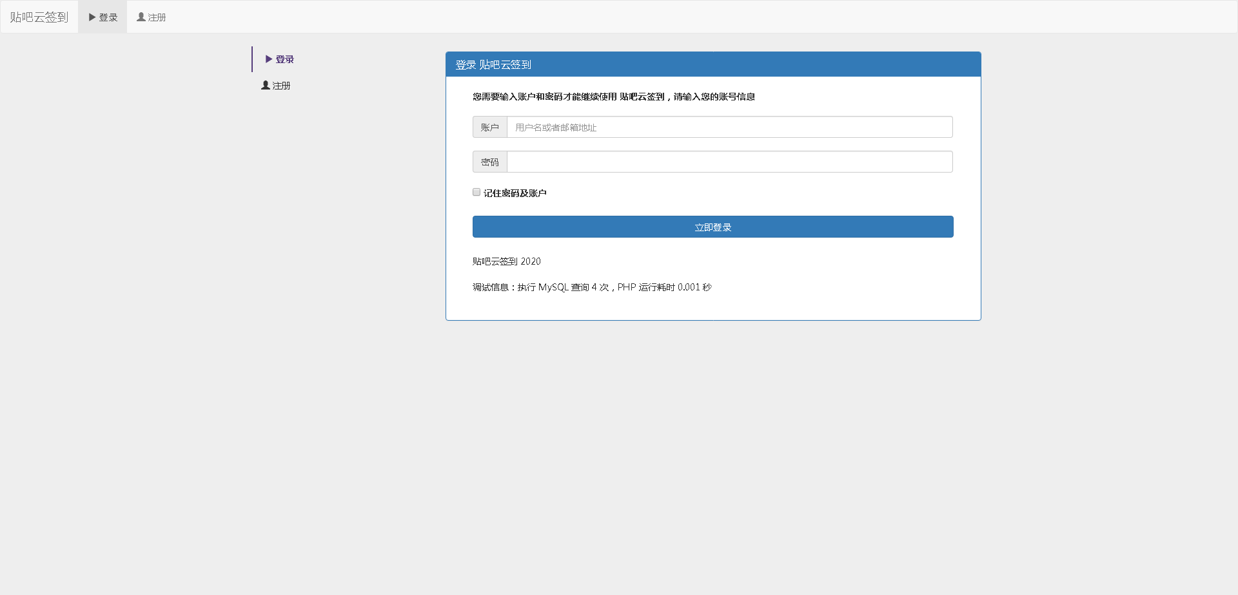Focus the 账户 username or email input field
The height and width of the screenshot is (595, 1238).
tap(729, 127)
